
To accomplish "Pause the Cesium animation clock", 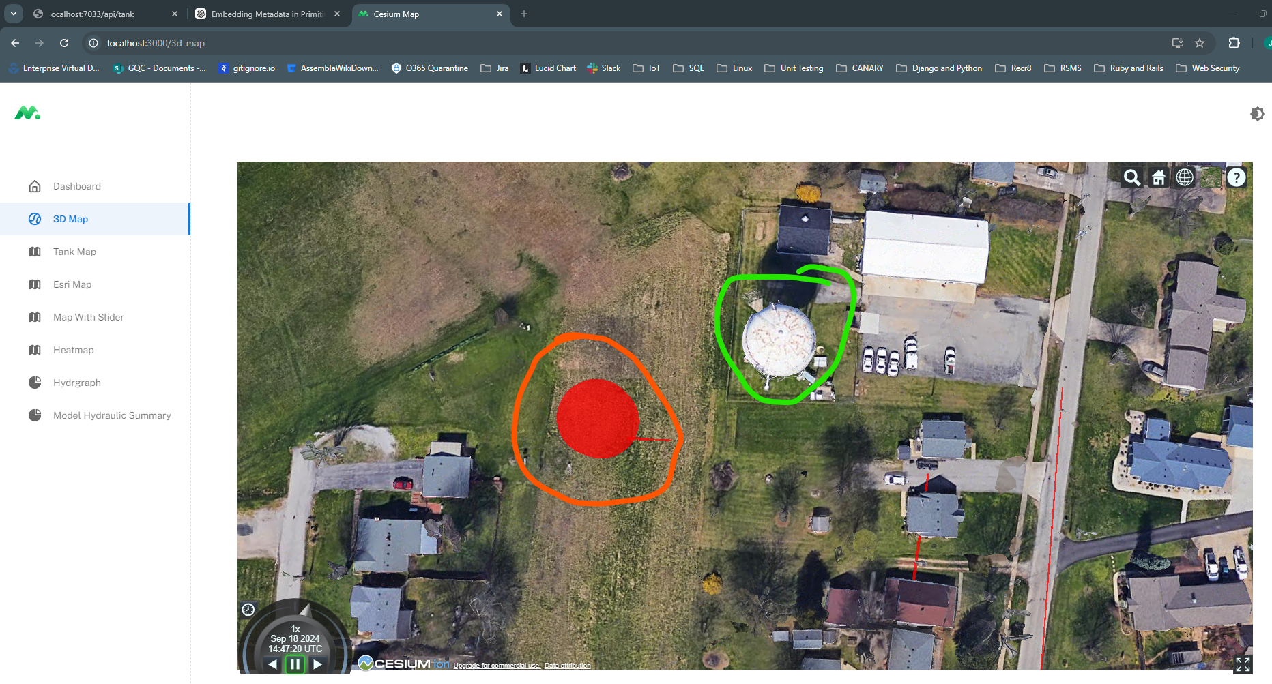I will click(295, 664).
